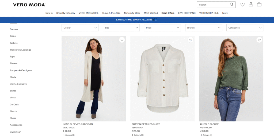Screen dimensions: 274x138
Task: Open Shop By Category menu
Action: (66, 13)
